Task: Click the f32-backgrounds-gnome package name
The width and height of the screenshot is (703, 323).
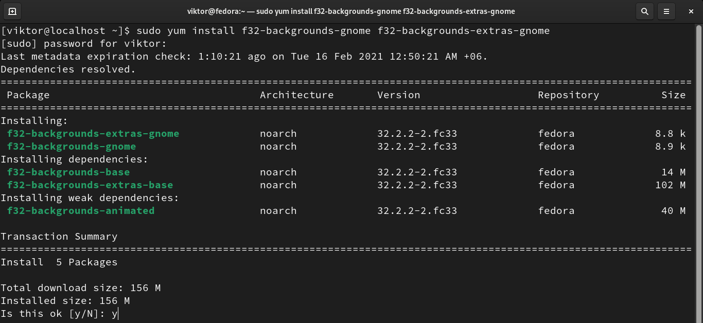Action: click(x=72, y=147)
